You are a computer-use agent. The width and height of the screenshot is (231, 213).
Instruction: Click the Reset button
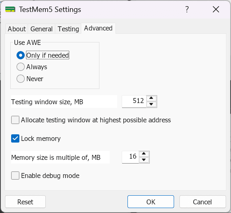coord(25,202)
